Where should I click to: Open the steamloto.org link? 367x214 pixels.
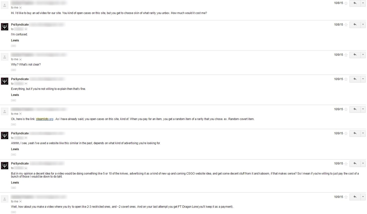coord(45,119)
